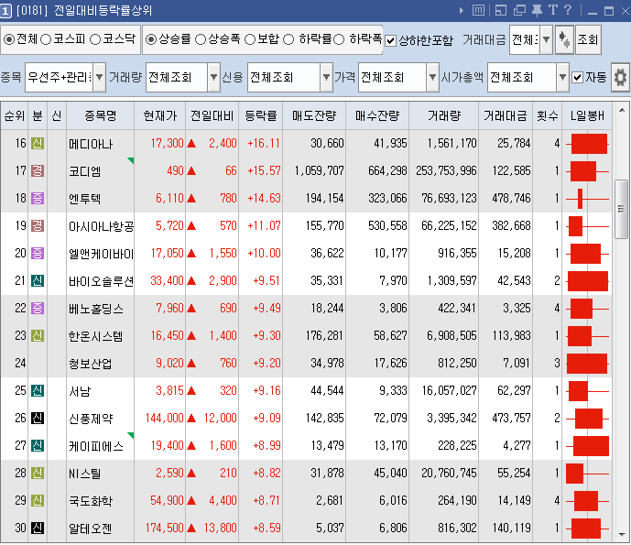Select the 코스피 radio button
This screenshot has height=545, width=631.
pos(46,40)
